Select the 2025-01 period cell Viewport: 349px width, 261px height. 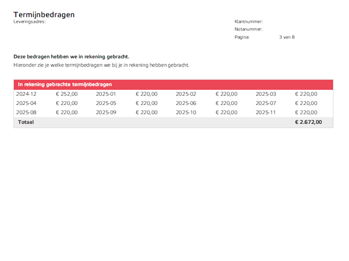pyautogui.click(x=106, y=94)
